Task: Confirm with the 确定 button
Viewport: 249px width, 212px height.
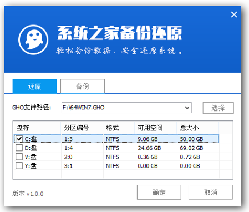Action: tap(159, 192)
